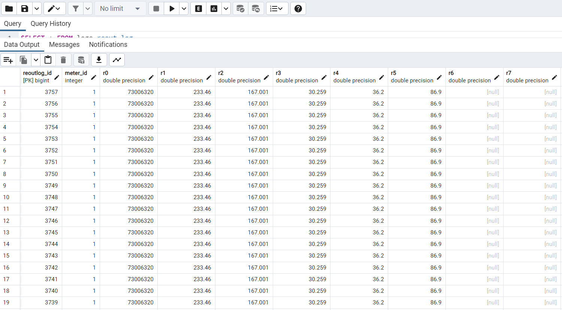562x310 pixels.
Task: Click edit pencil on r5 column
Action: (x=439, y=77)
